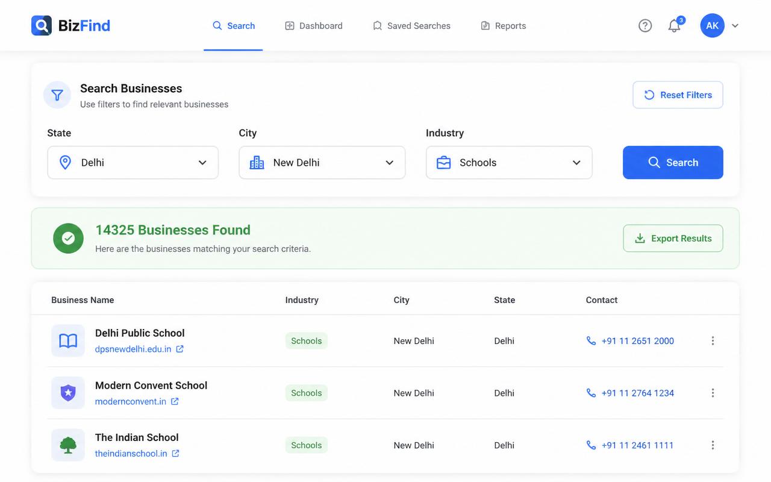This screenshot has width=771, height=482.
Task: Open the modernconvent.in link
Action: point(131,401)
